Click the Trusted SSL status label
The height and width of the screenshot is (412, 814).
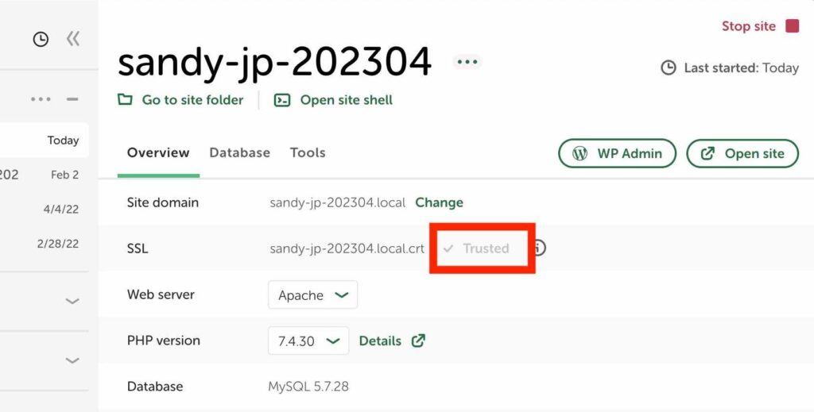click(486, 248)
